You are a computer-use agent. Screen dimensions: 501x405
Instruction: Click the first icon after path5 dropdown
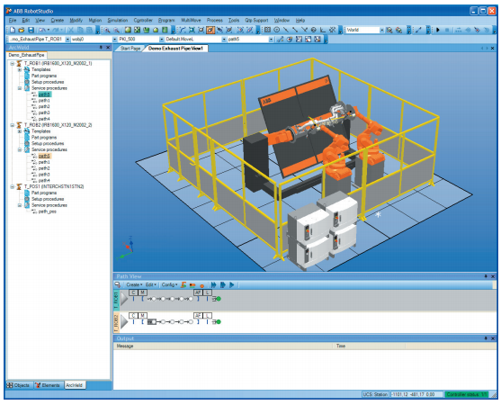coord(281,40)
